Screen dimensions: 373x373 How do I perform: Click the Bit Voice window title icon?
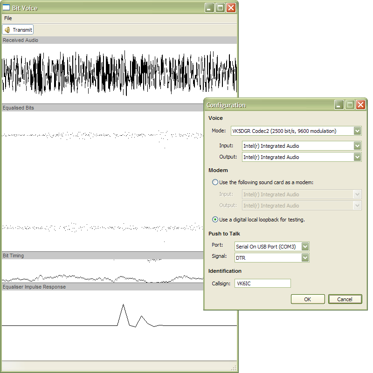coord(6,7)
